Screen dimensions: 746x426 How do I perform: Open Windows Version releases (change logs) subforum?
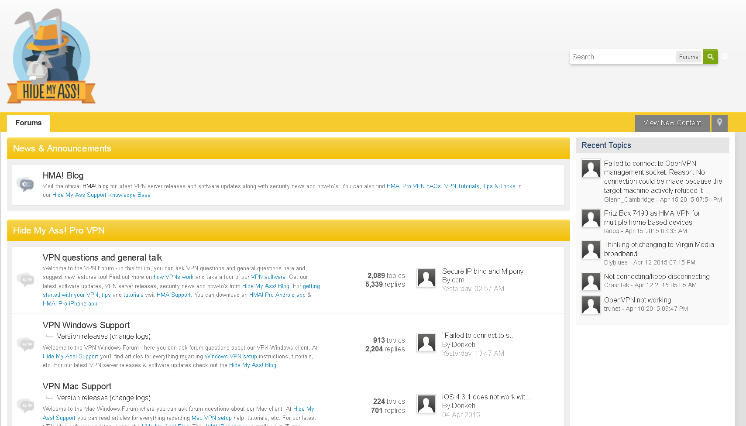pyautogui.click(x=103, y=336)
